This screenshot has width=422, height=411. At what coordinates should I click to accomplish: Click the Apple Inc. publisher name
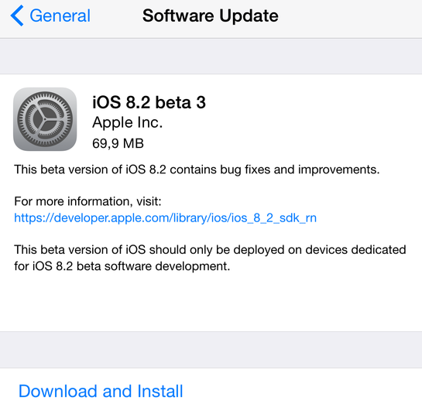coord(127,122)
